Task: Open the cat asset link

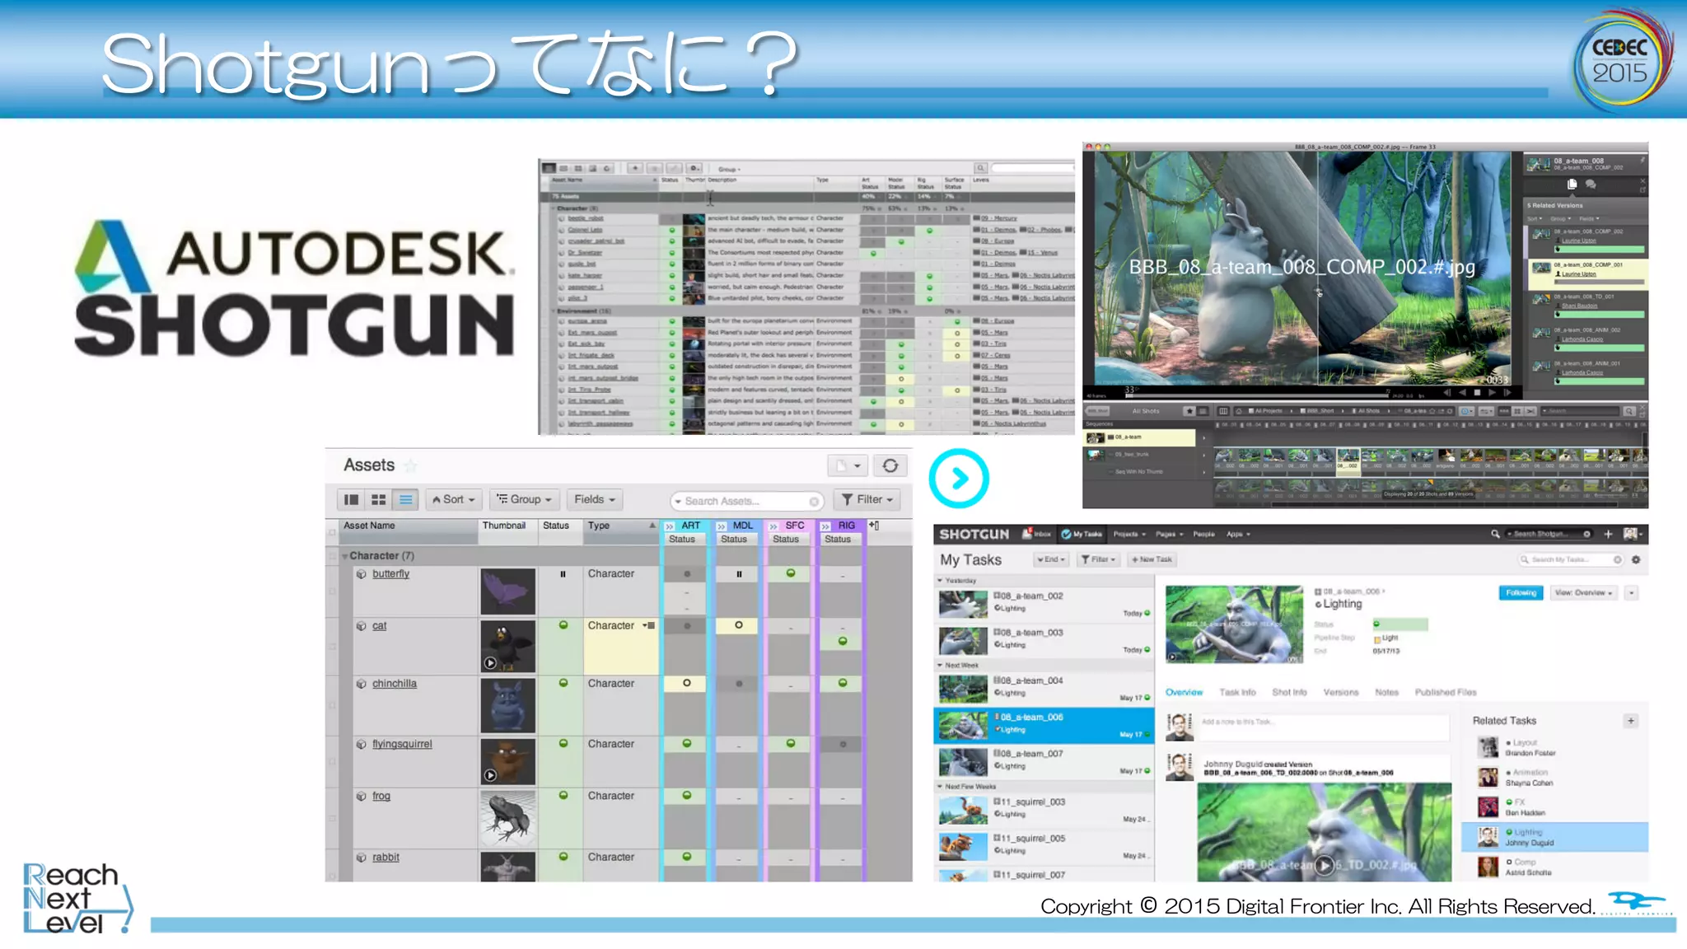Action: pyautogui.click(x=379, y=625)
